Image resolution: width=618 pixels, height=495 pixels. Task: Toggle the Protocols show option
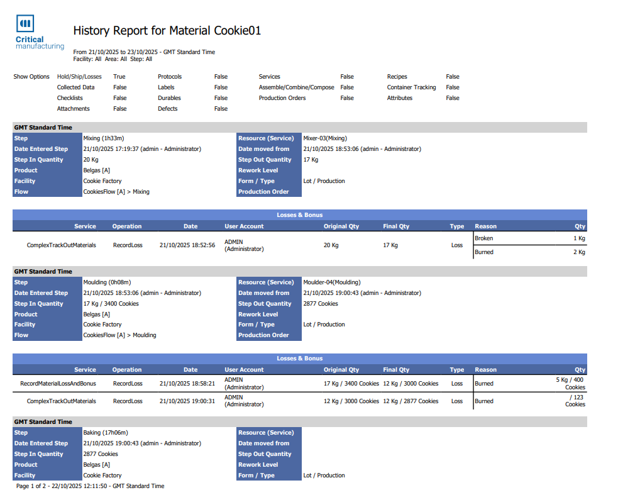tap(169, 76)
